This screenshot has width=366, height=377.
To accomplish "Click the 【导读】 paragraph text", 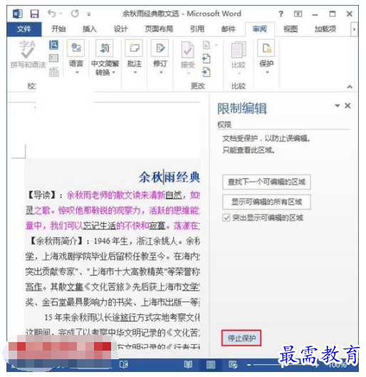I will pos(113,210).
